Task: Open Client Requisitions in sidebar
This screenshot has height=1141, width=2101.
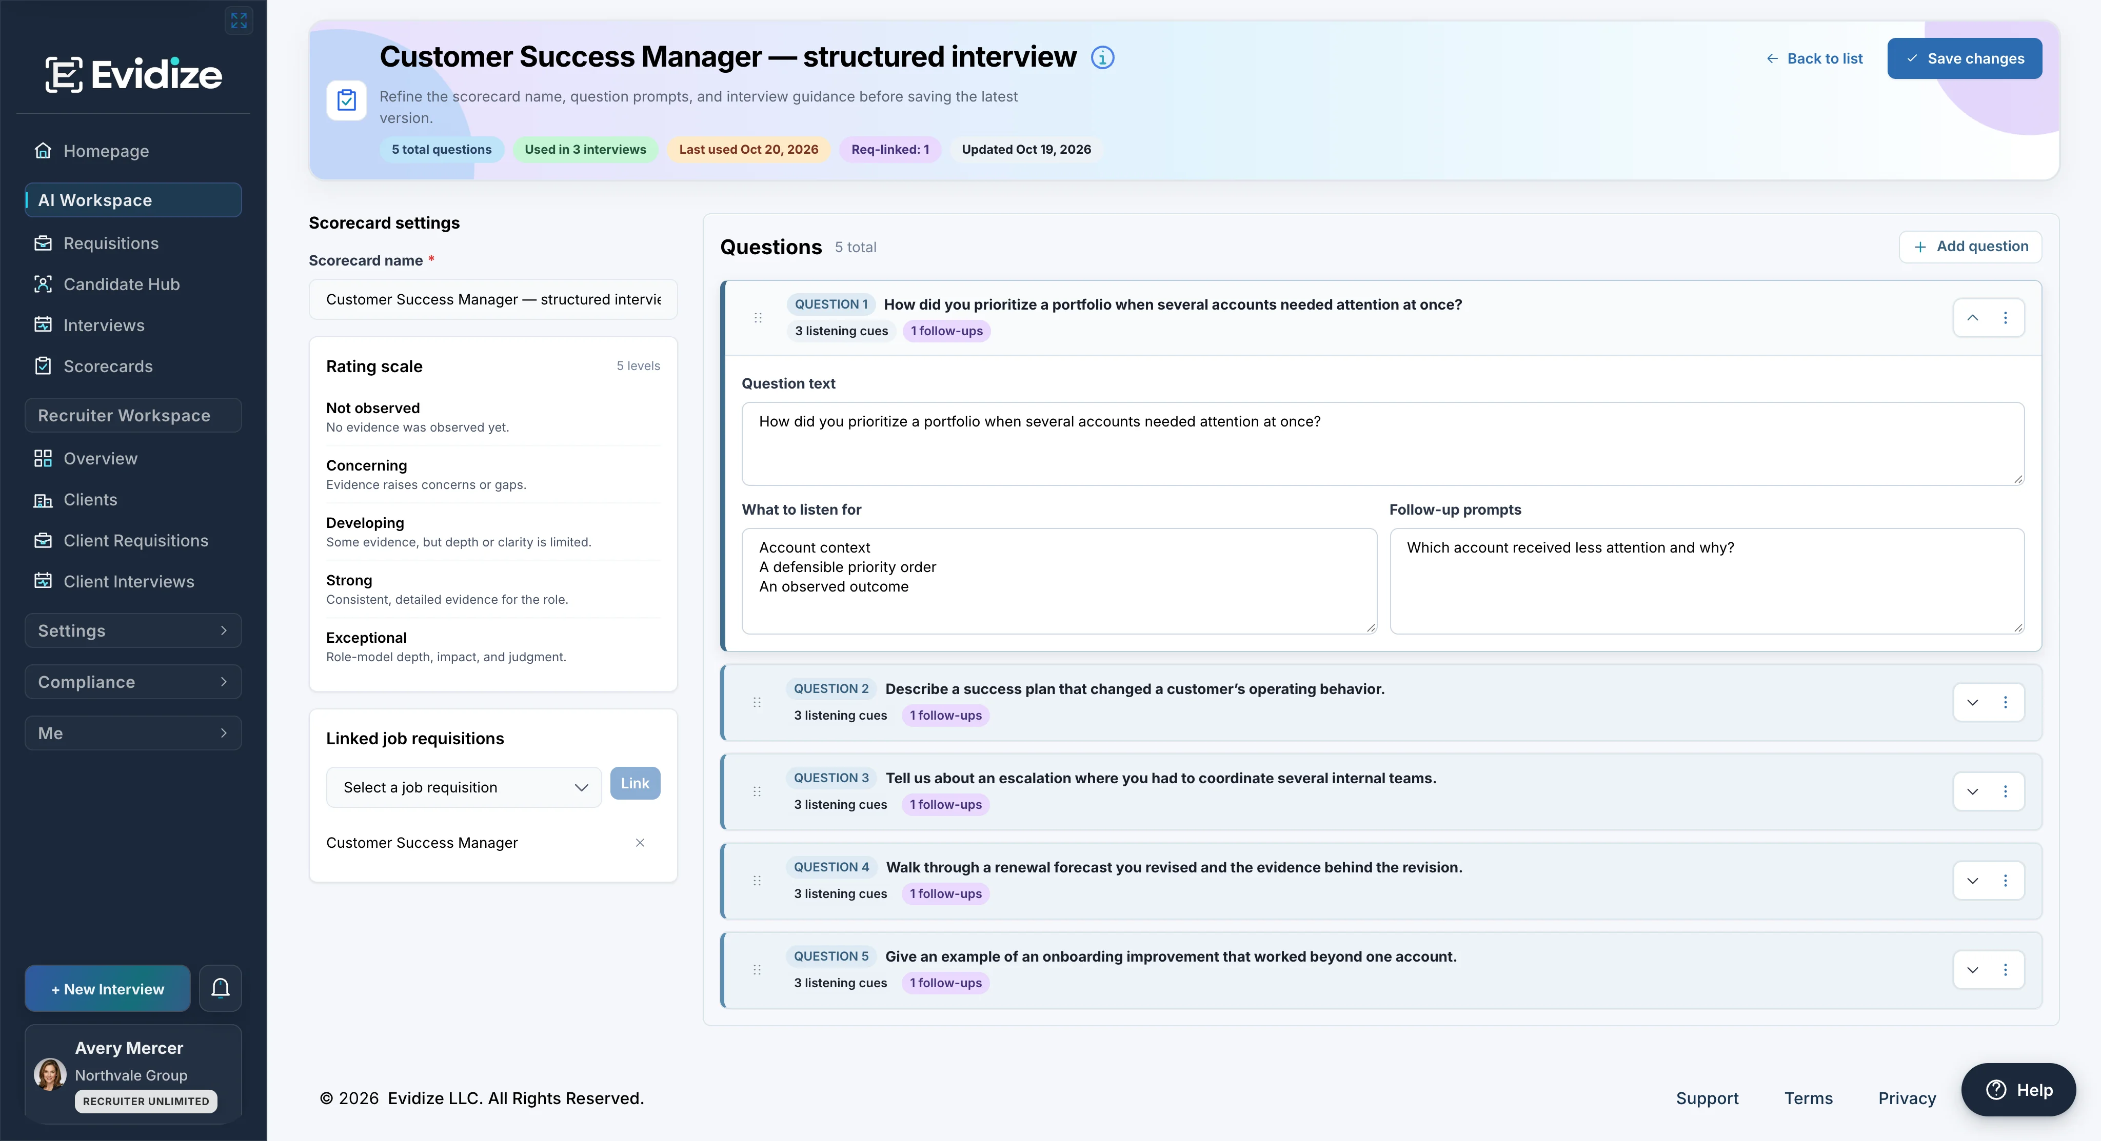Action: click(x=133, y=540)
